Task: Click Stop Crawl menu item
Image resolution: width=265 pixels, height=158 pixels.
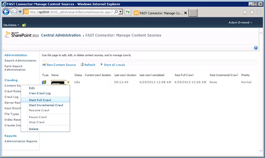Action: 36,122
